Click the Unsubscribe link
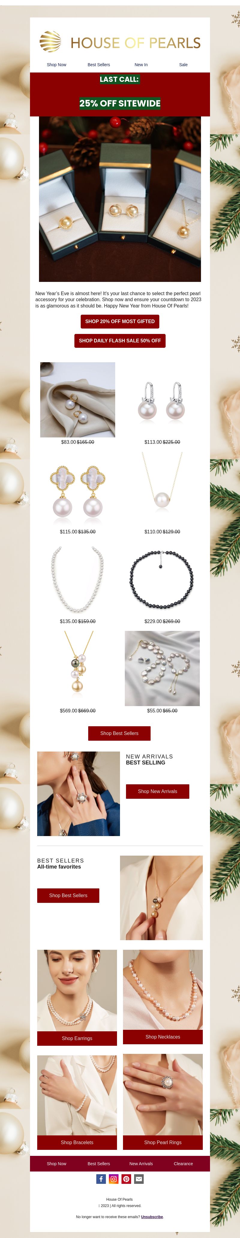Viewport: 240px width, 1238px height. click(152, 1217)
